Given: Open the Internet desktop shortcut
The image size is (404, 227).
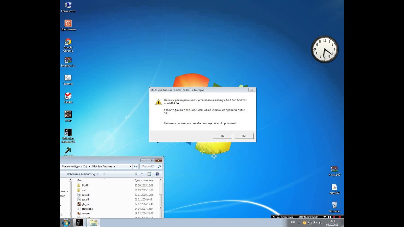Looking at the screenshot, I should click(x=68, y=80).
